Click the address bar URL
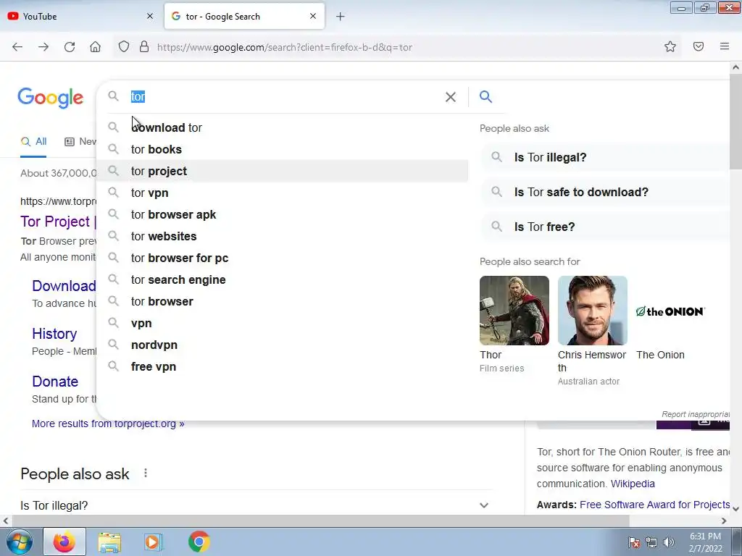This screenshot has height=556, width=742. click(284, 47)
